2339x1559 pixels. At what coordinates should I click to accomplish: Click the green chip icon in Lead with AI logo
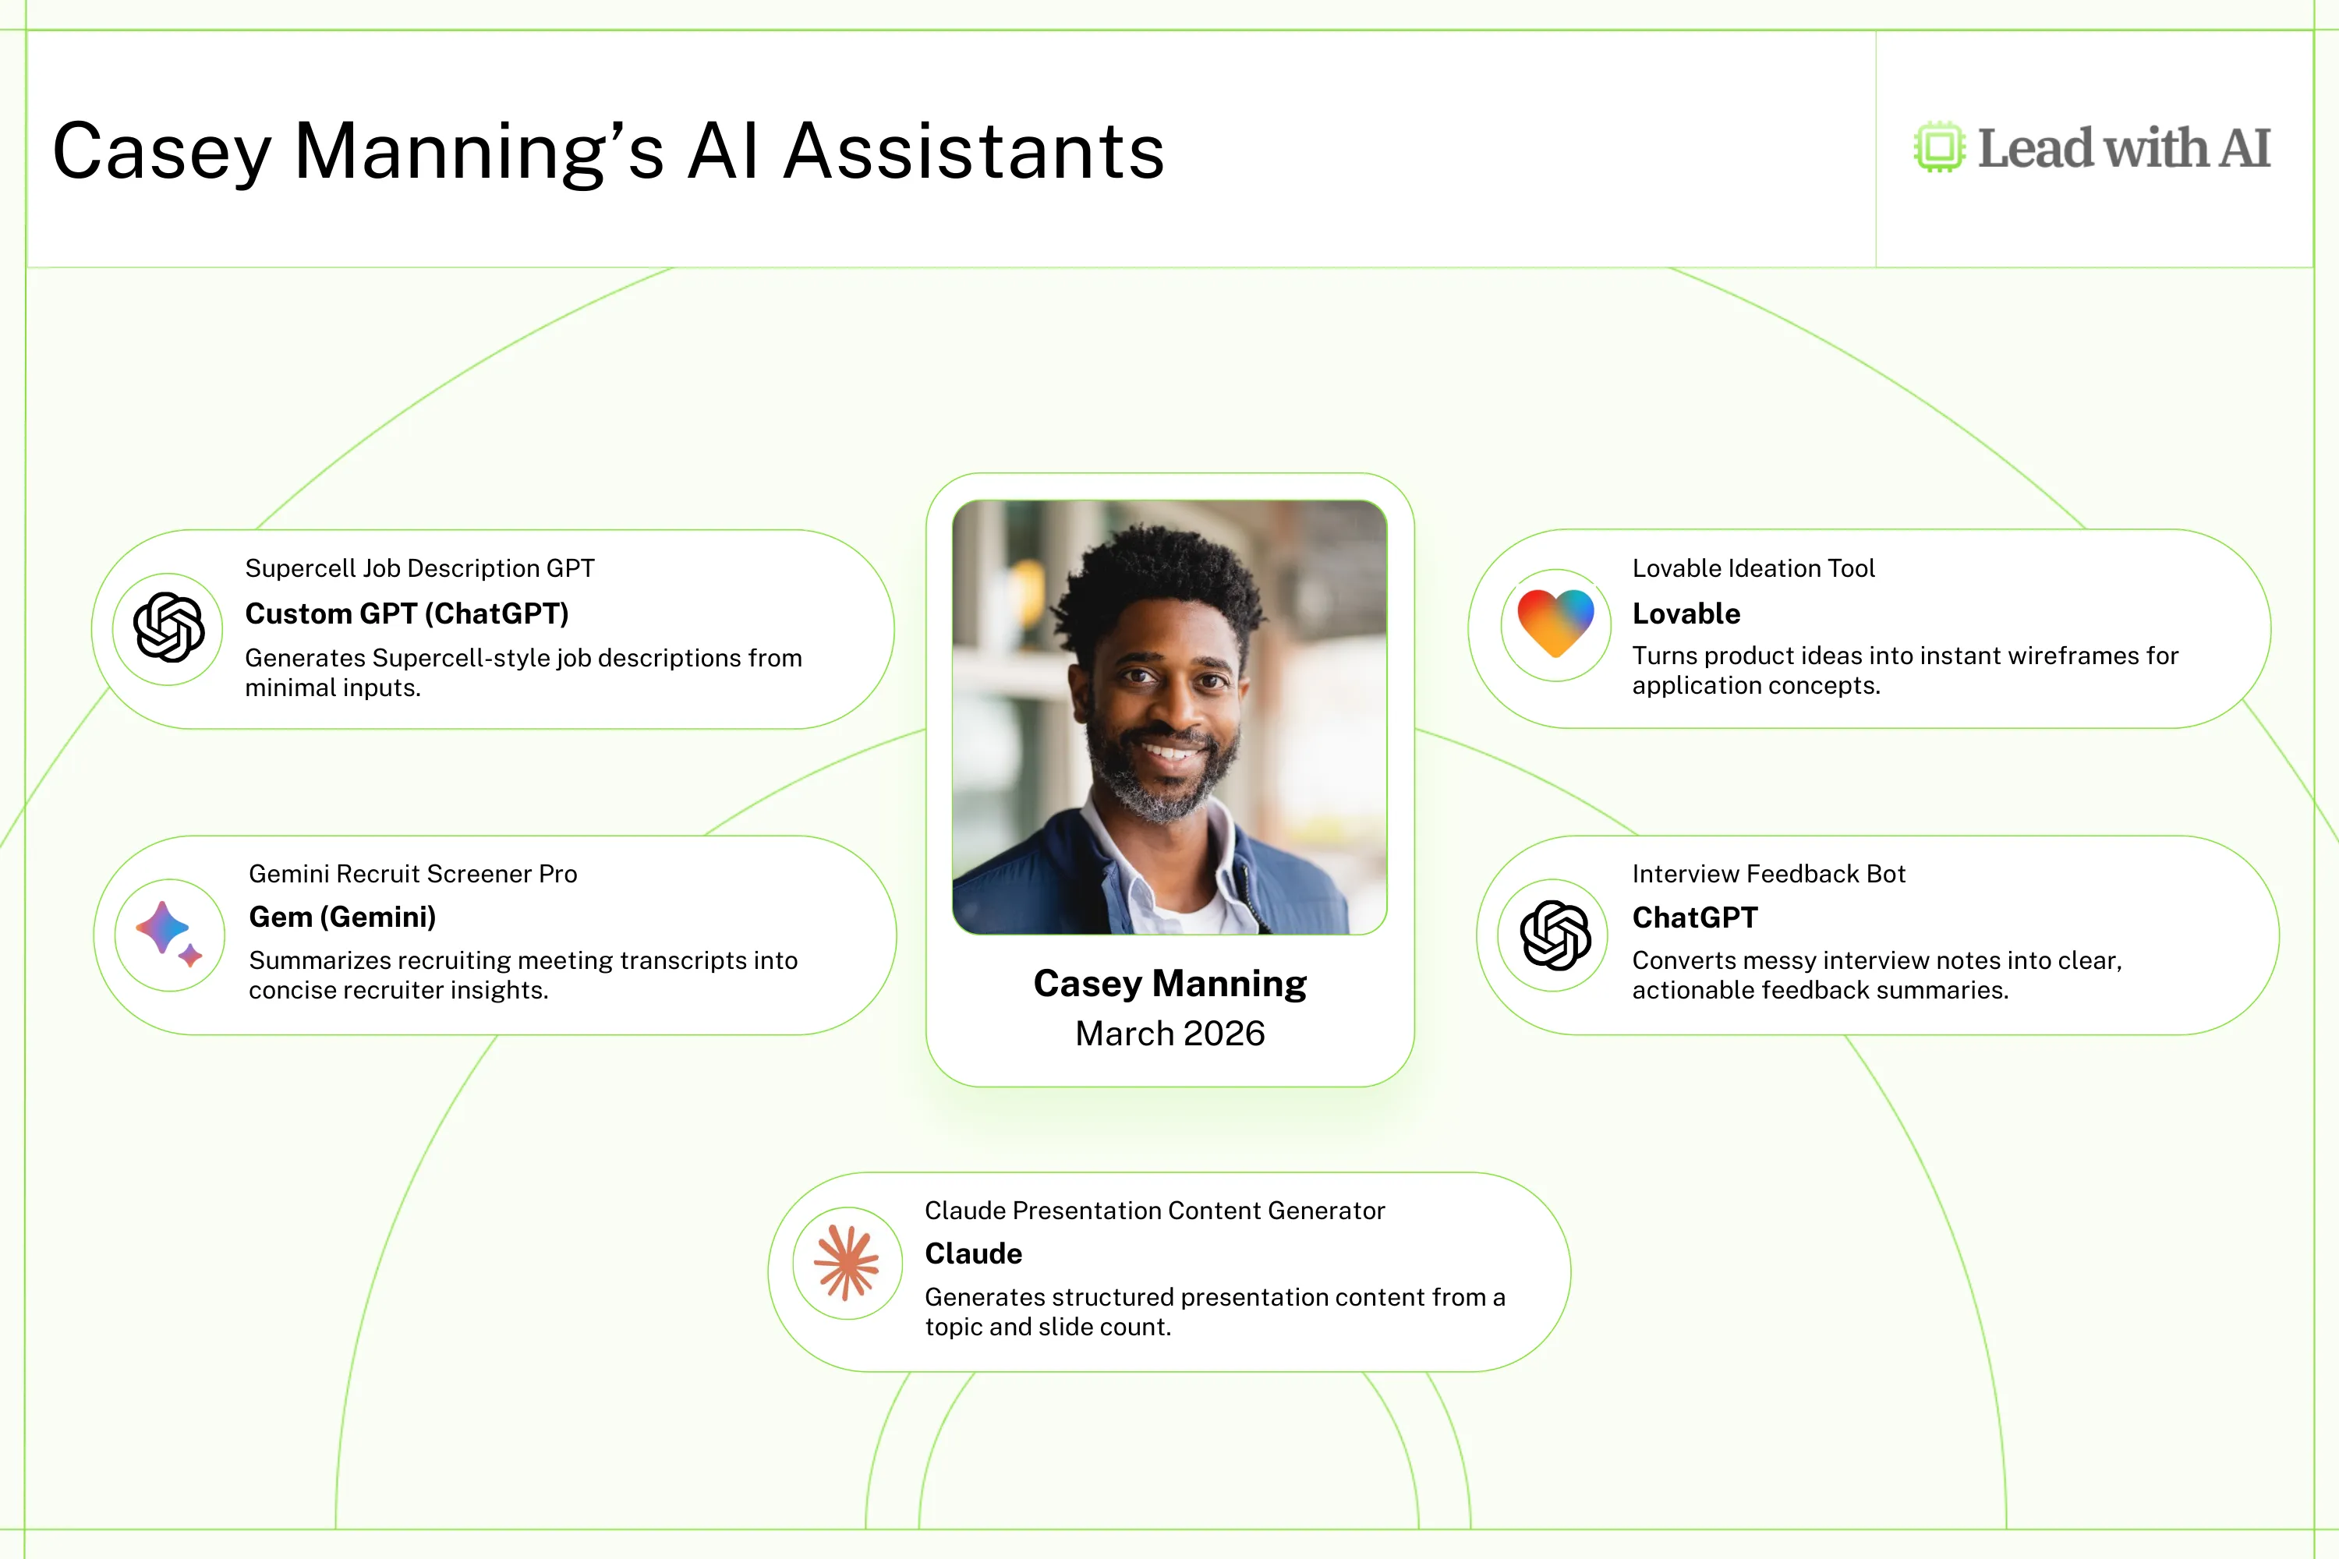tap(1939, 147)
